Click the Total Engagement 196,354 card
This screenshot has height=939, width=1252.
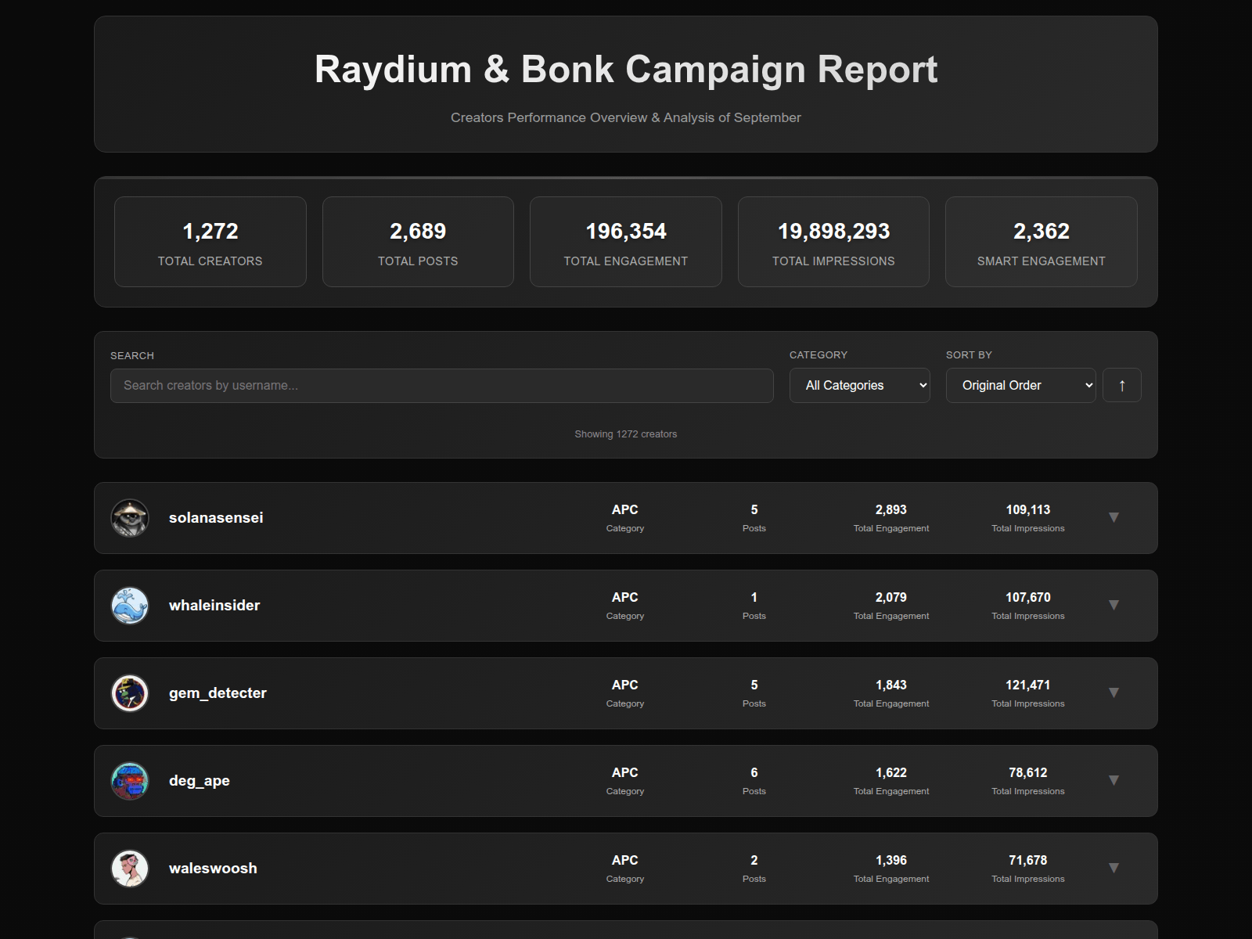pyautogui.click(x=626, y=242)
